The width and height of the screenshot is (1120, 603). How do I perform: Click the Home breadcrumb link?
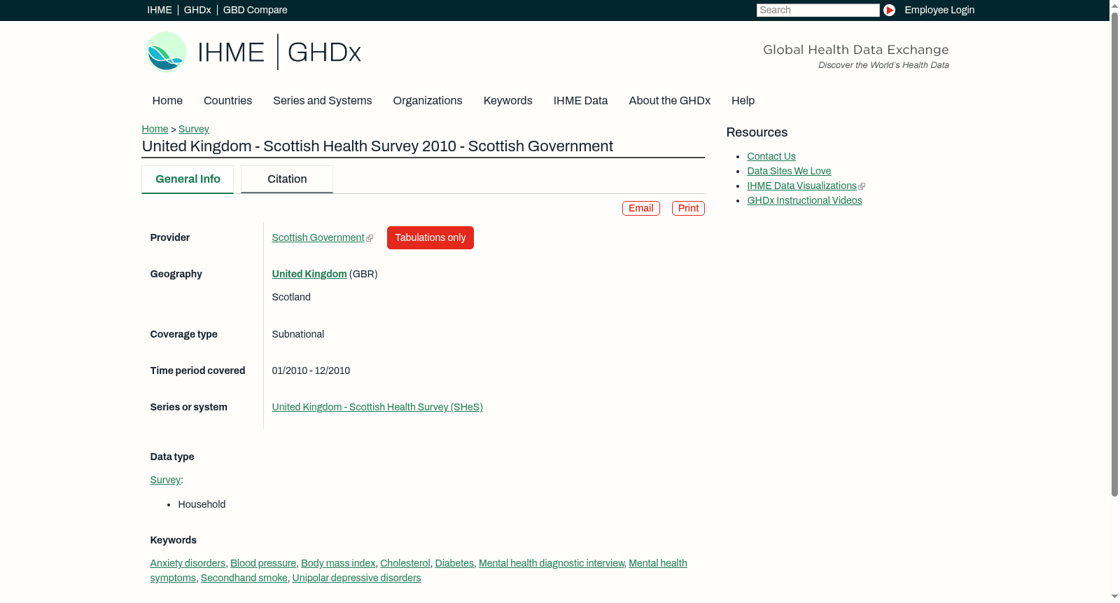tap(155, 129)
